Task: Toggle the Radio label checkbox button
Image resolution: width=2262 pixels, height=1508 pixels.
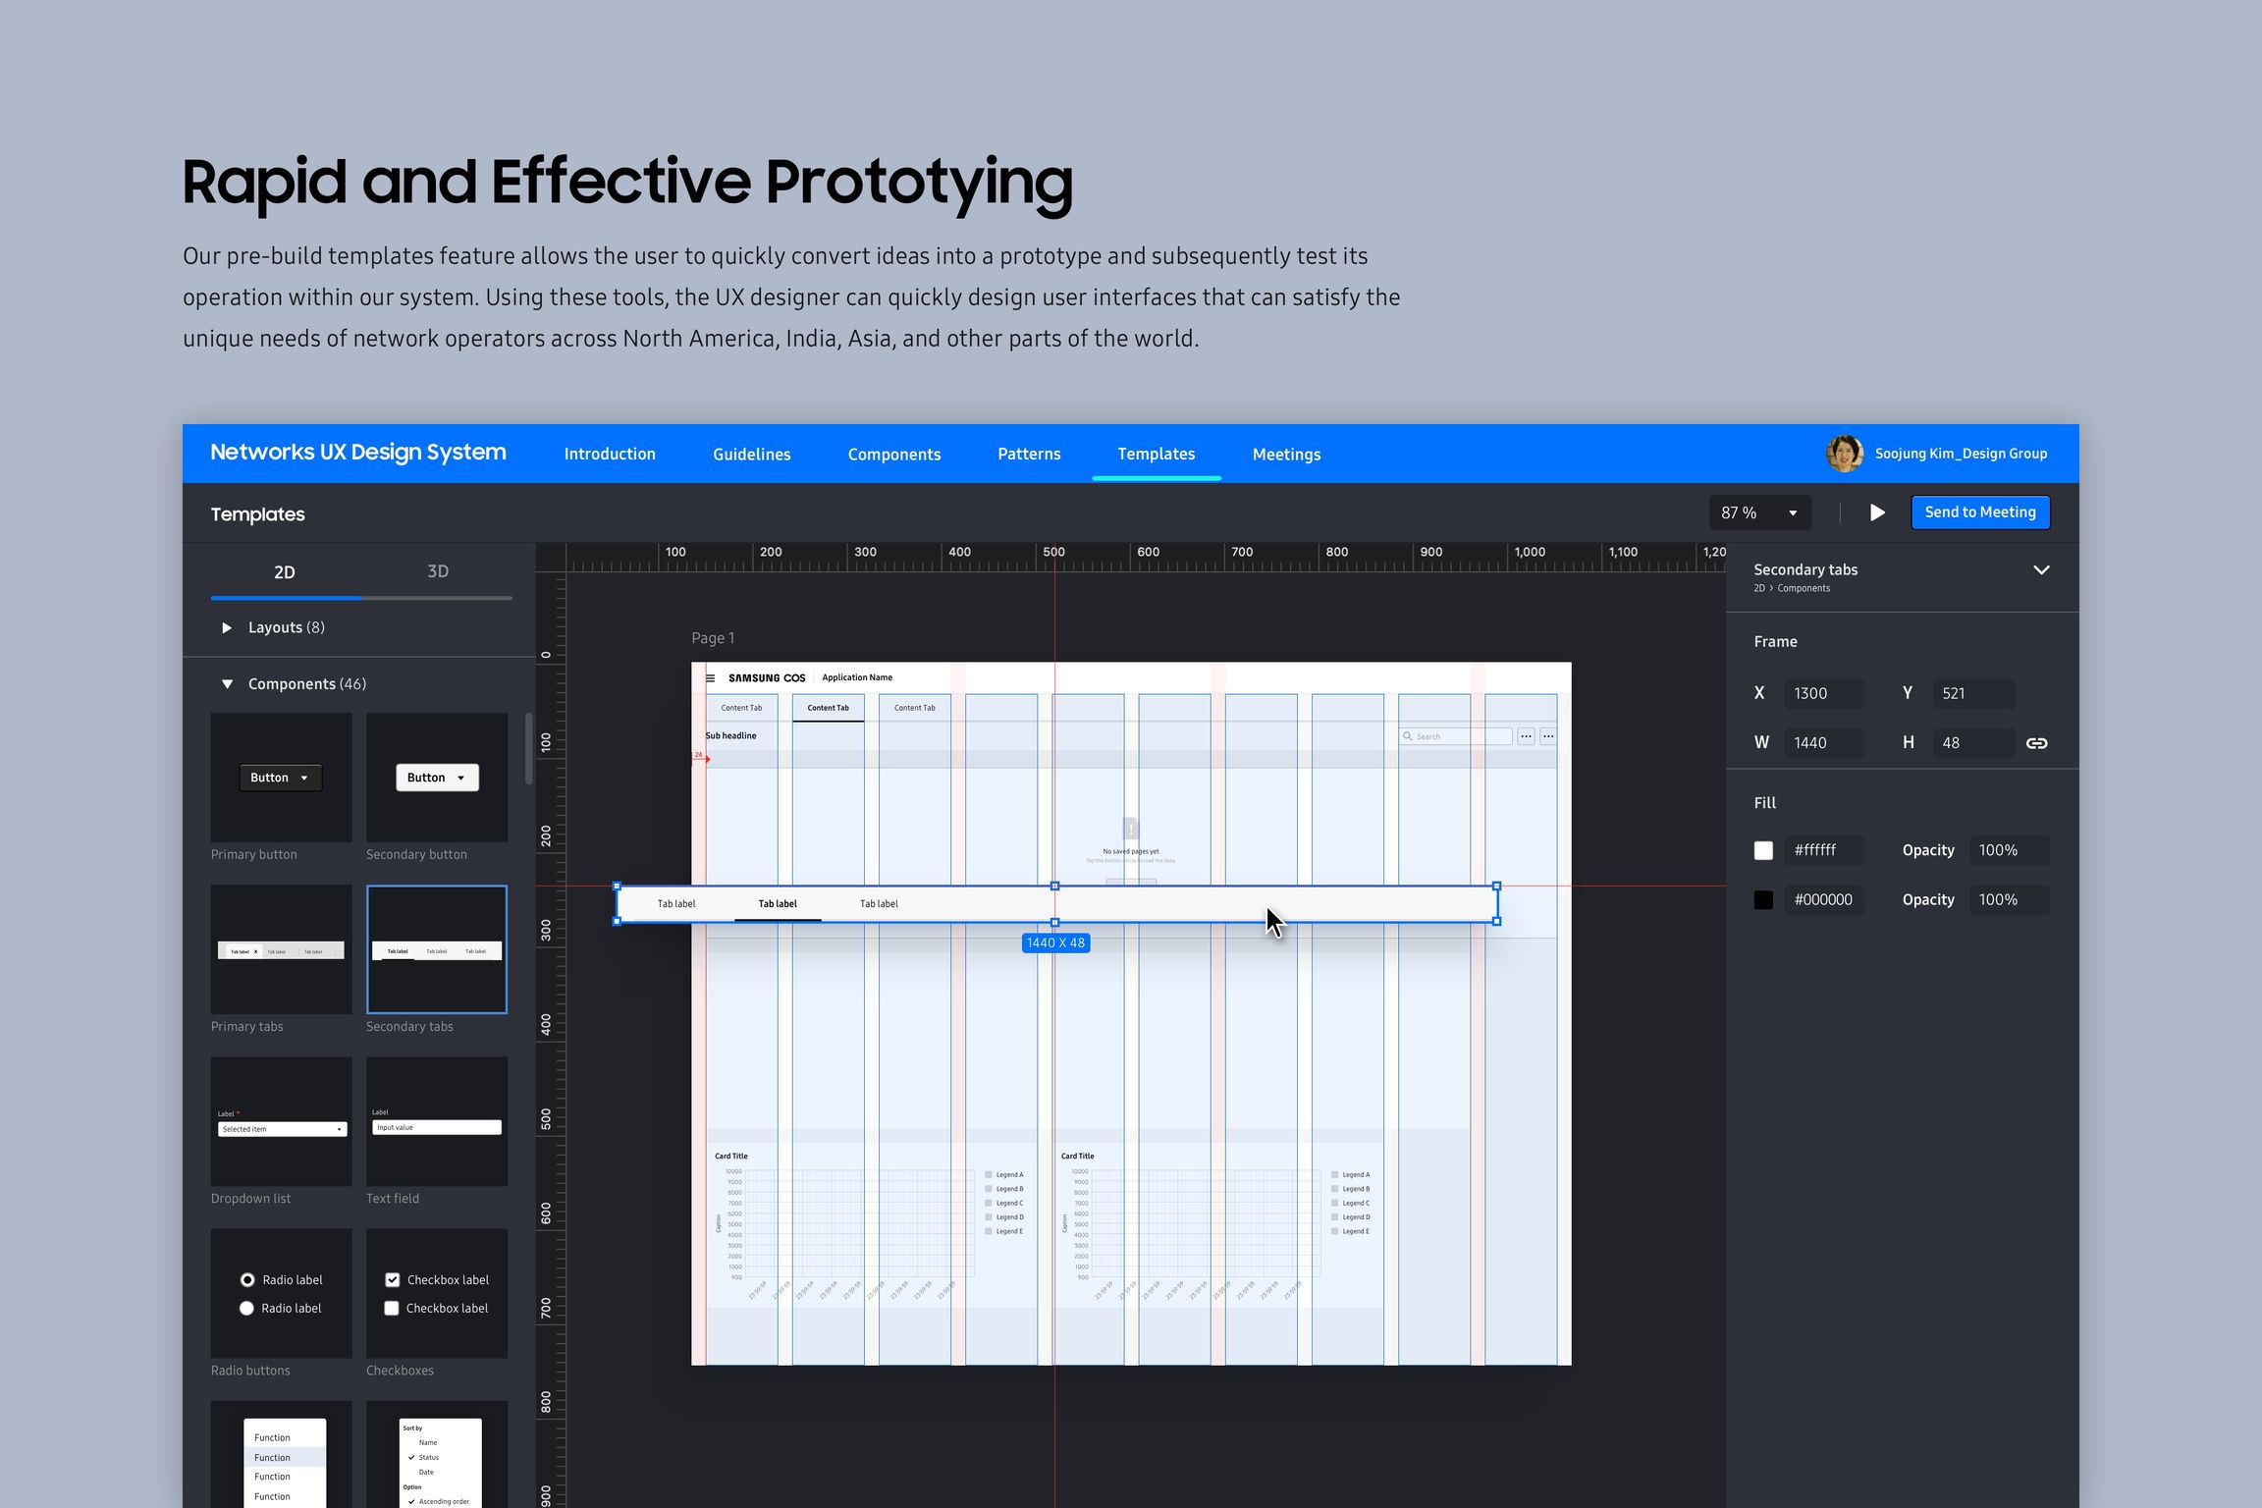Action: [x=244, y=1279]
